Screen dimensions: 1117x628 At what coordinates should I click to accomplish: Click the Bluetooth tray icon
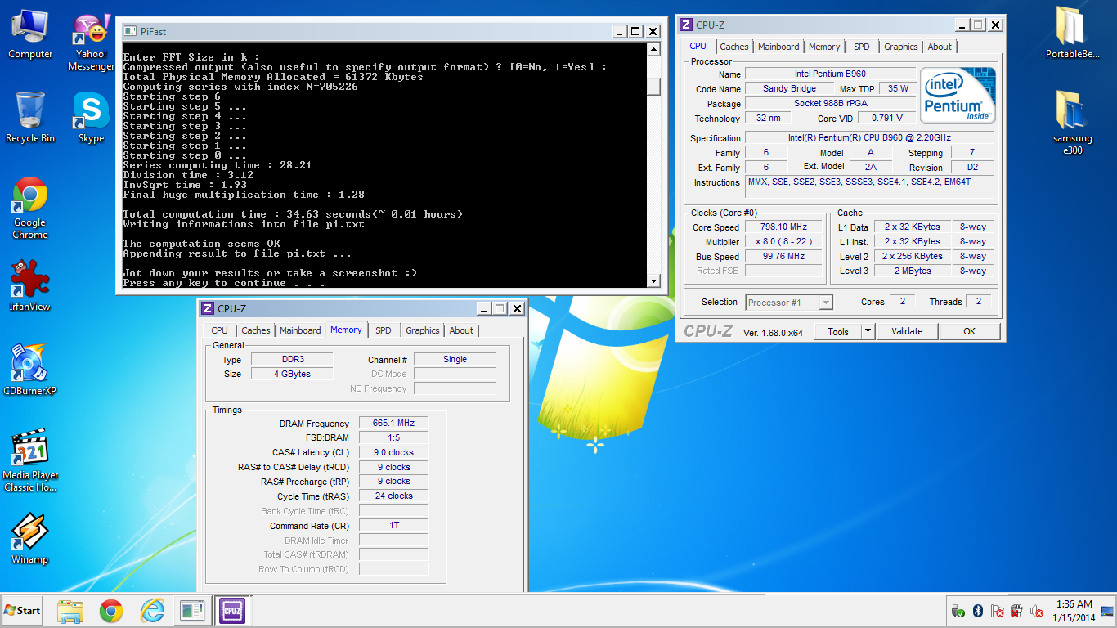click(977, 611)
